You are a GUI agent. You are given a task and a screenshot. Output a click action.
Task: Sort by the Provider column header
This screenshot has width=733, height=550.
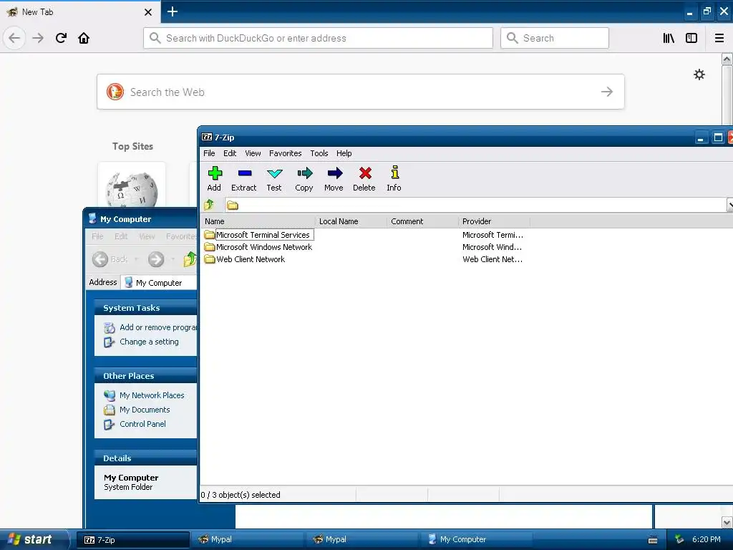[495, 221]
